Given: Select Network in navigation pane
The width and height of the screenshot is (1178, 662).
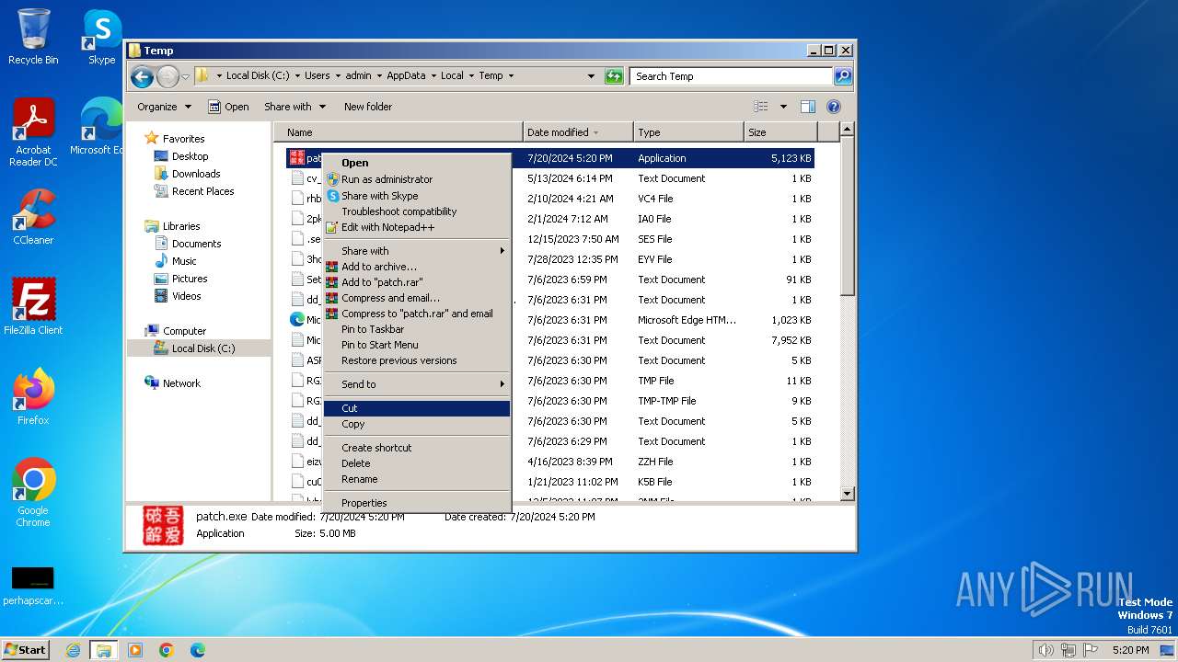Looking at the screenshot, I should pyautogui.click(x=181, y=383).
